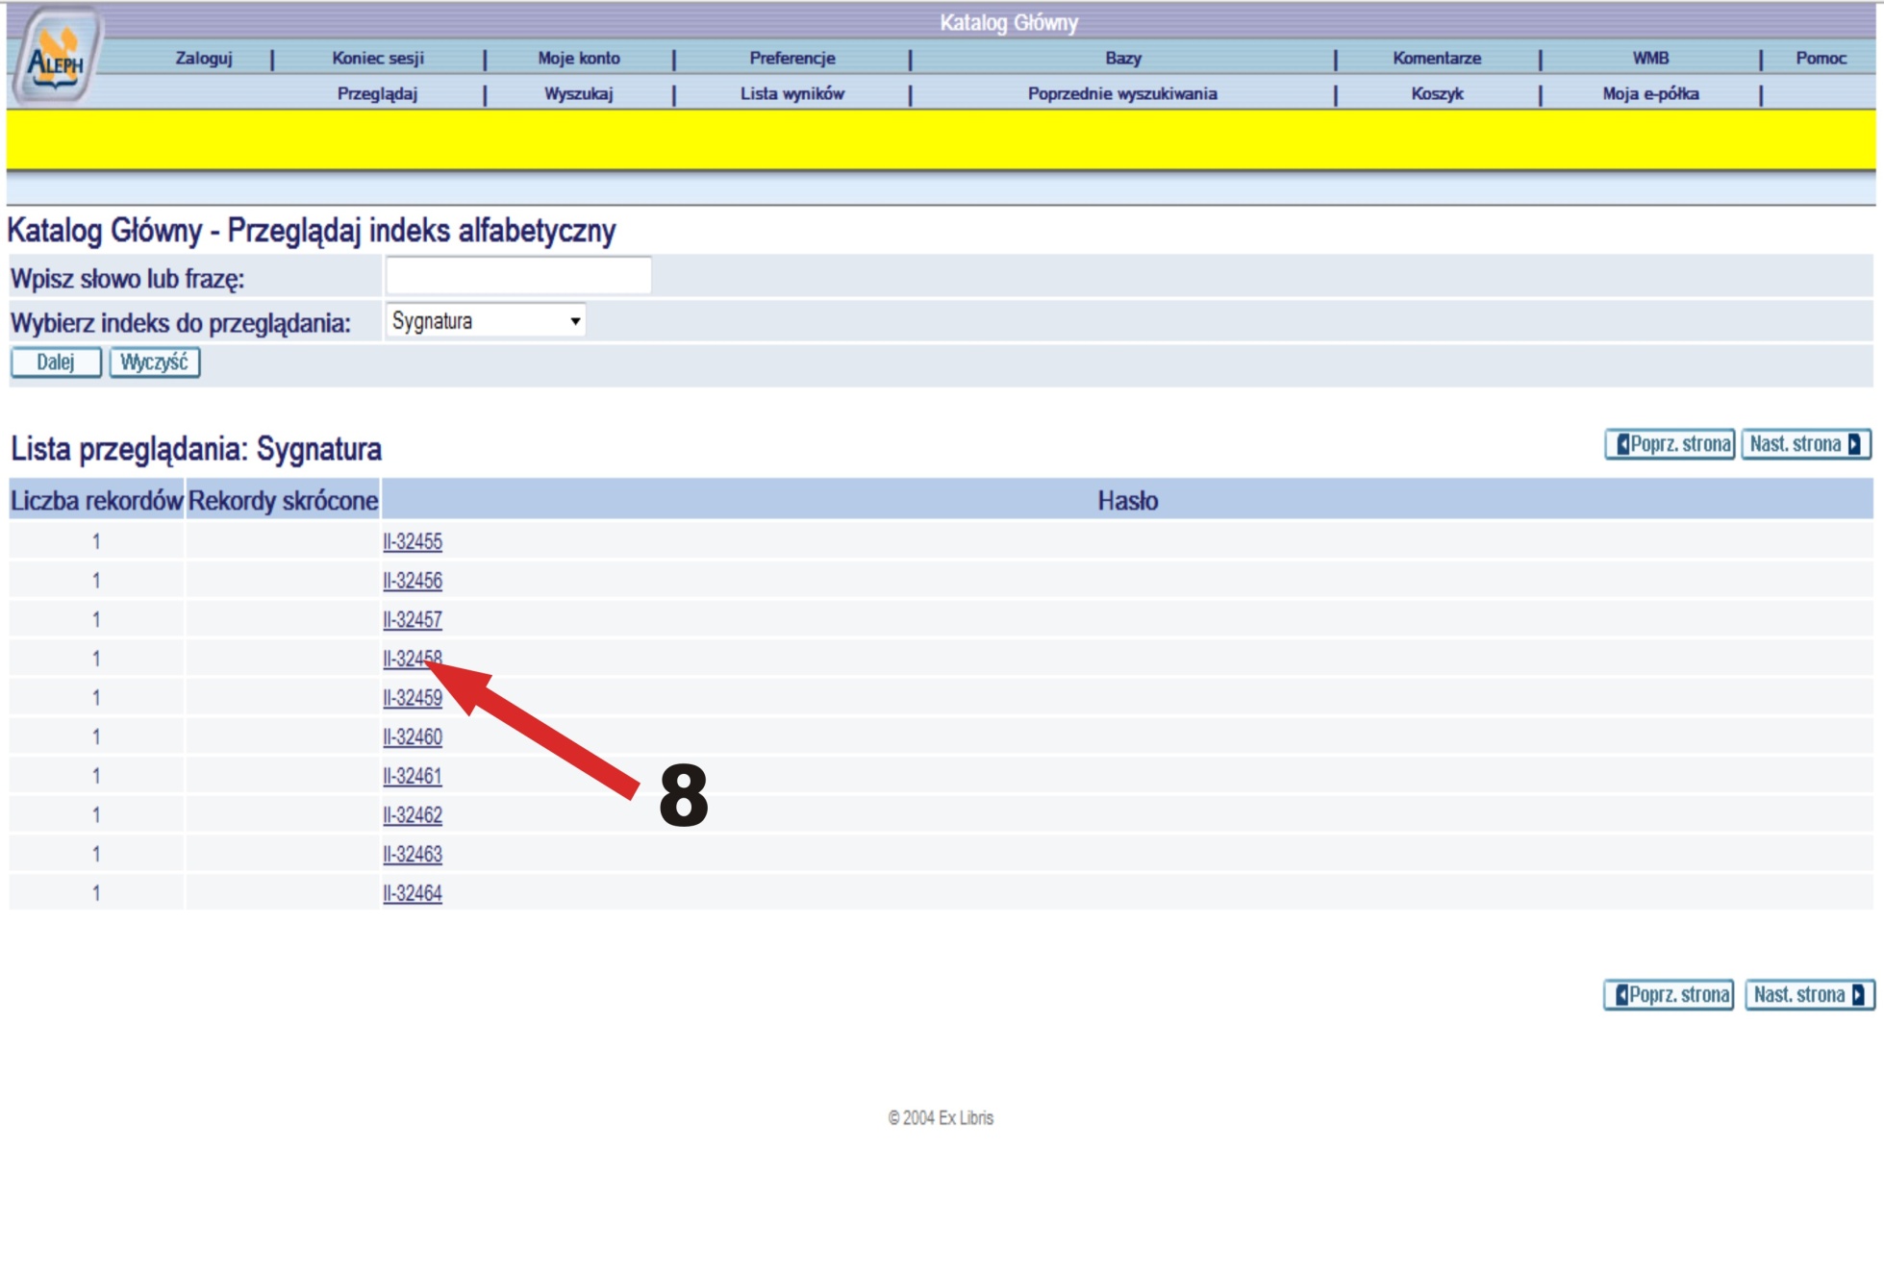Expand the Sygnatura index dropdown
The image size is (1884, 1272).
[486, 321]
